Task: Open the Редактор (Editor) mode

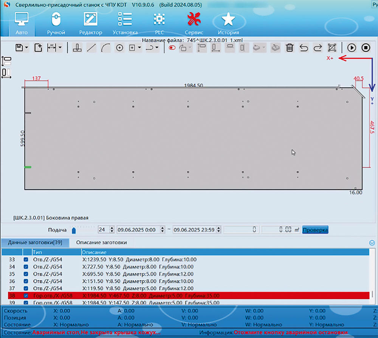Action: (x=90, y=23)
